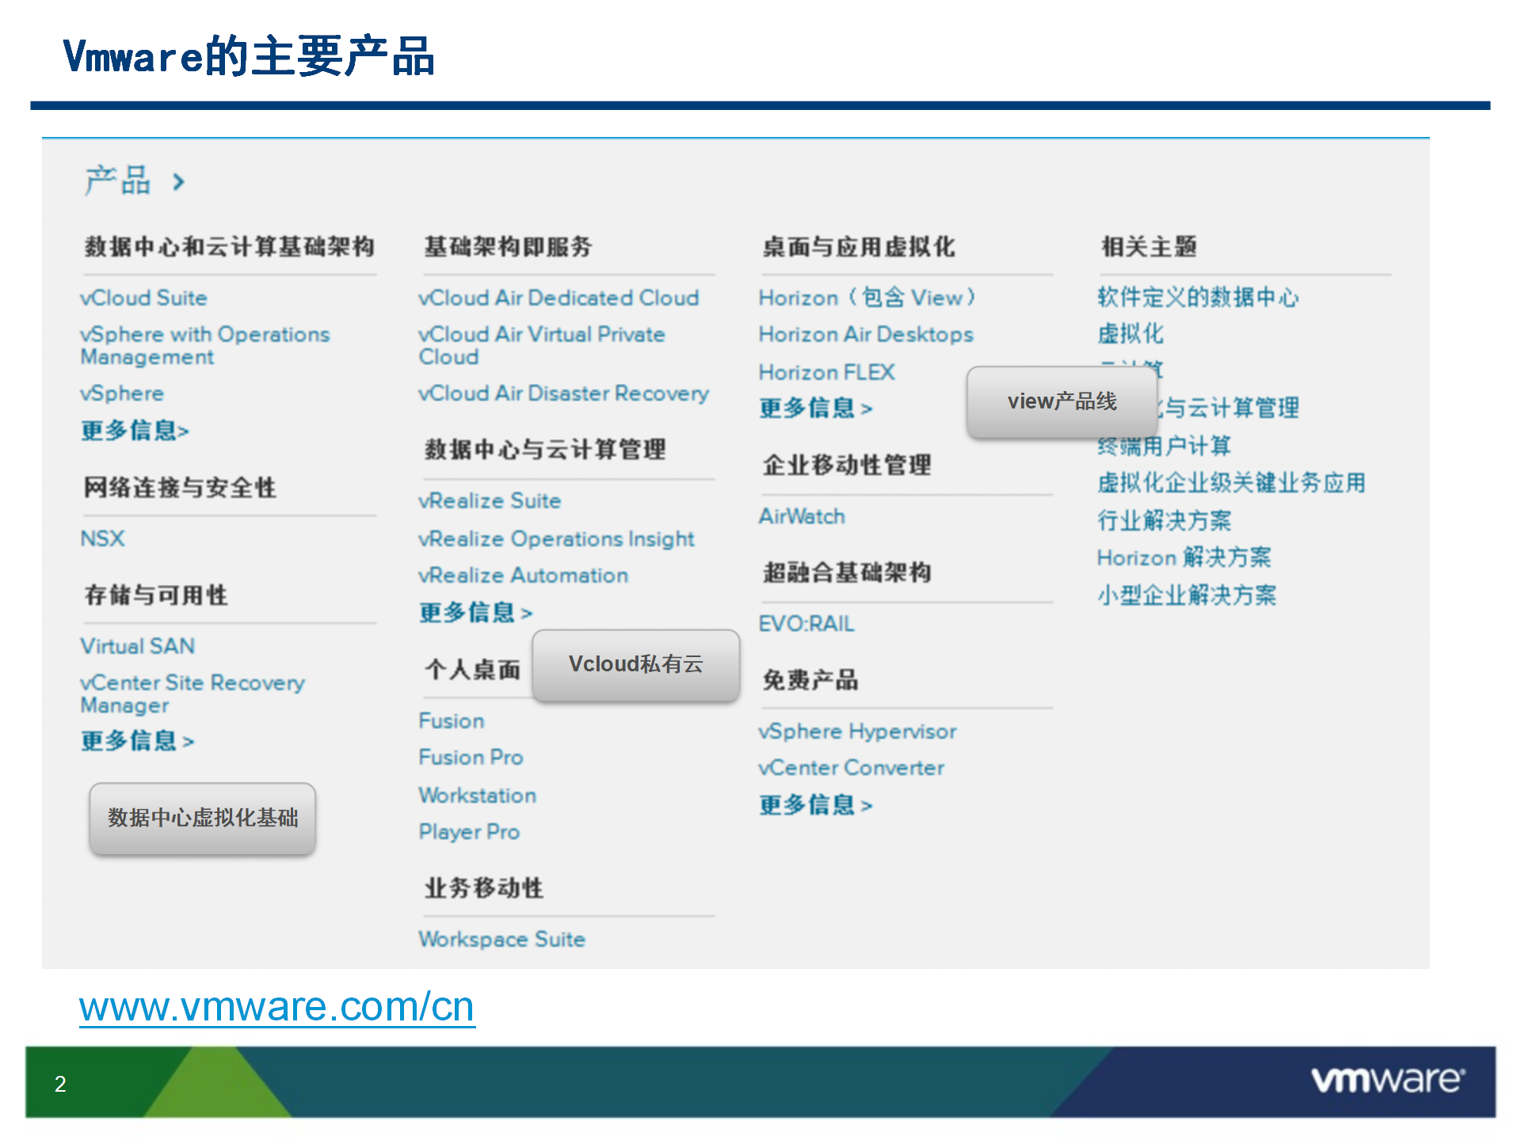Click the 产品 chevron arrow
This screenshot has width=1521, height=1140.
(x=179, y=183)
